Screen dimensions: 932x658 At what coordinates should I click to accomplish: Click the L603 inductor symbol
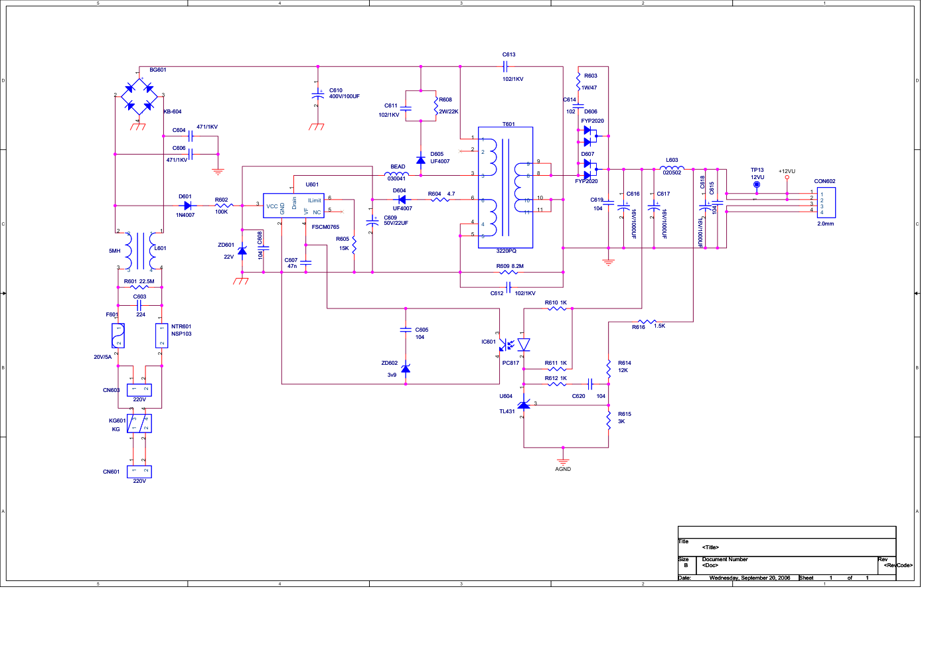672,168
